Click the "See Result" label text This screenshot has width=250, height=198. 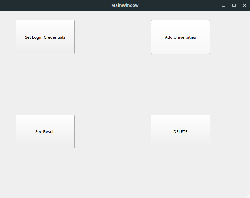tap(45, 131)
